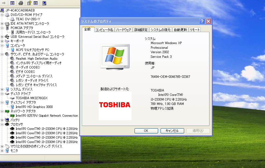The image size is (265, 168).
Task: Click the Print icon in the toolbar
Action: (21, 3)
